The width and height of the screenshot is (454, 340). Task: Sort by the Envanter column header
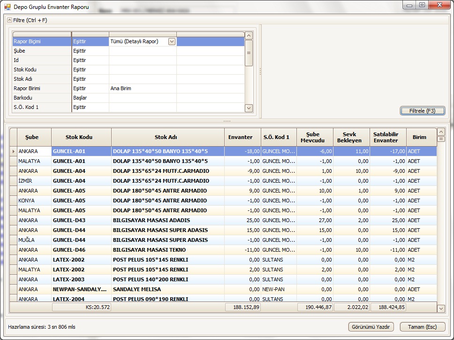242,138
